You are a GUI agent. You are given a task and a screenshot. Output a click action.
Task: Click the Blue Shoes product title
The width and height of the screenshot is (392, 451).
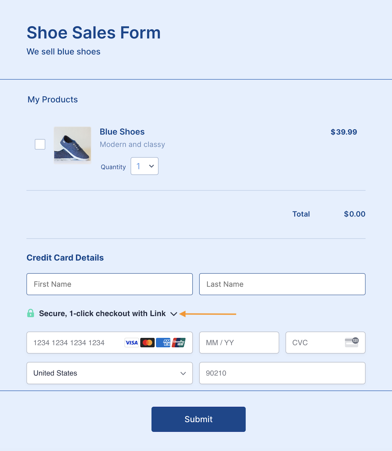click(122, 132)
